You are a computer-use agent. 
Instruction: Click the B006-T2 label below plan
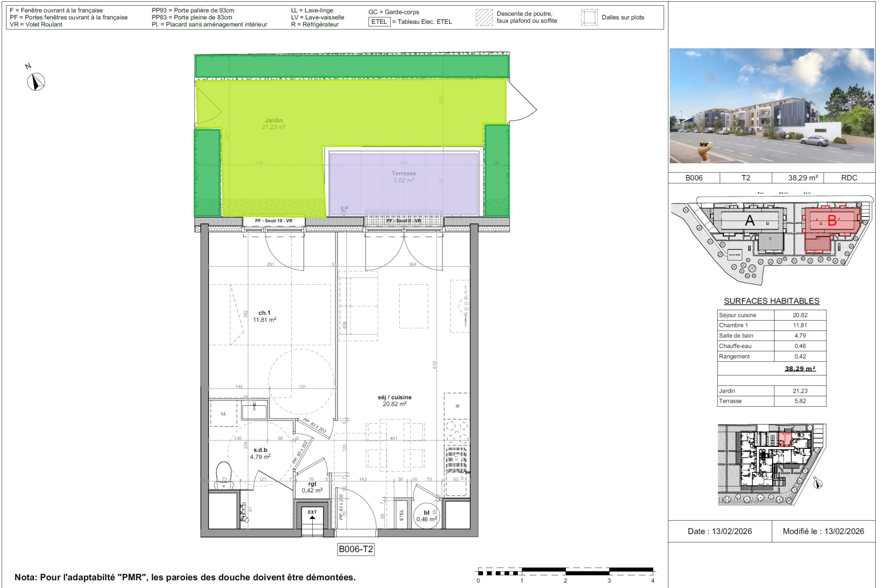pos(356,549)
